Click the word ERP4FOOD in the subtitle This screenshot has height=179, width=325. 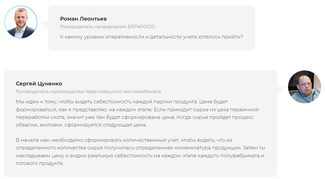pos(141,27)
